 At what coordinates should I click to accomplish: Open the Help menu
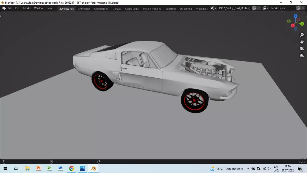pyautogui.click(x=49, y=8)
